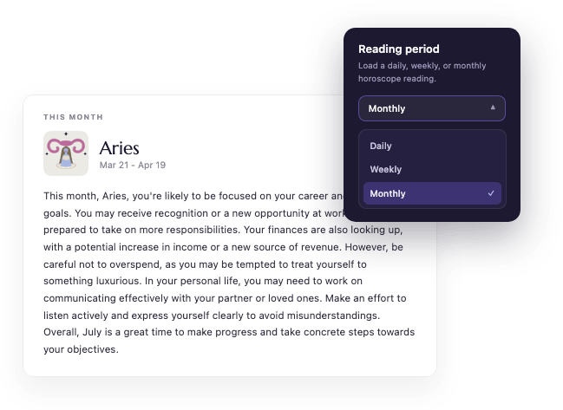Click the upward arrow in Monthly dropdown
Viewport: 563px width, 410px height.
[493, 107]
